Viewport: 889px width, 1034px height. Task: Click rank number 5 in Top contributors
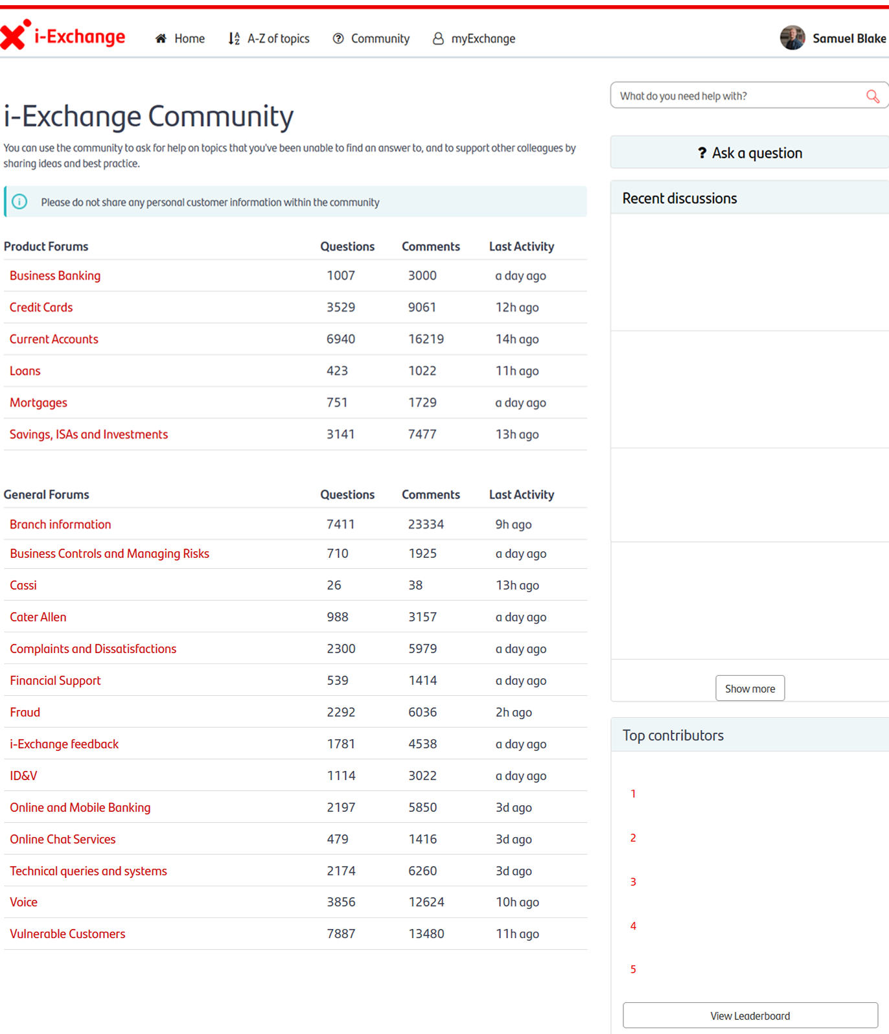pos(633,970)
